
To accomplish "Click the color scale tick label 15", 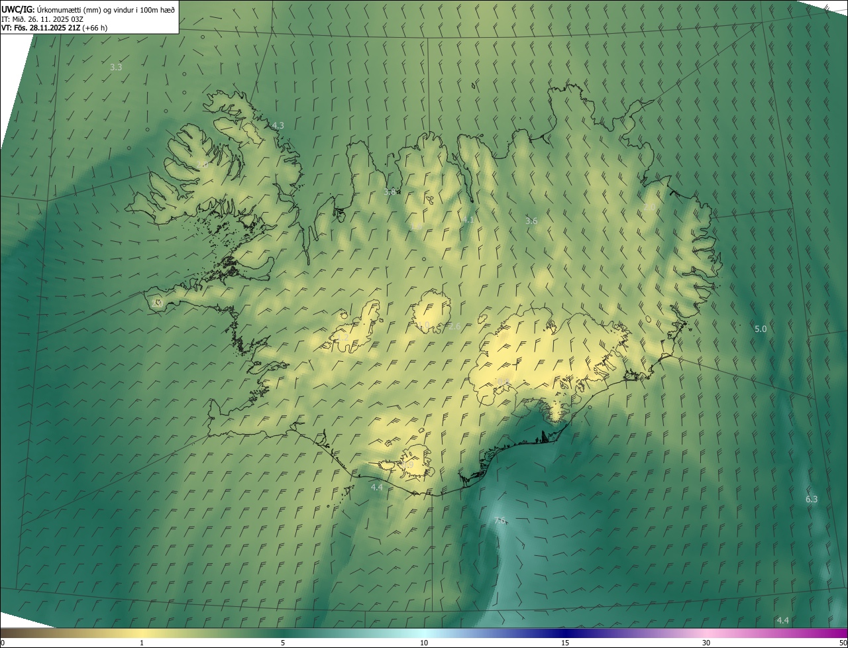I will click(x=565, y=643).
